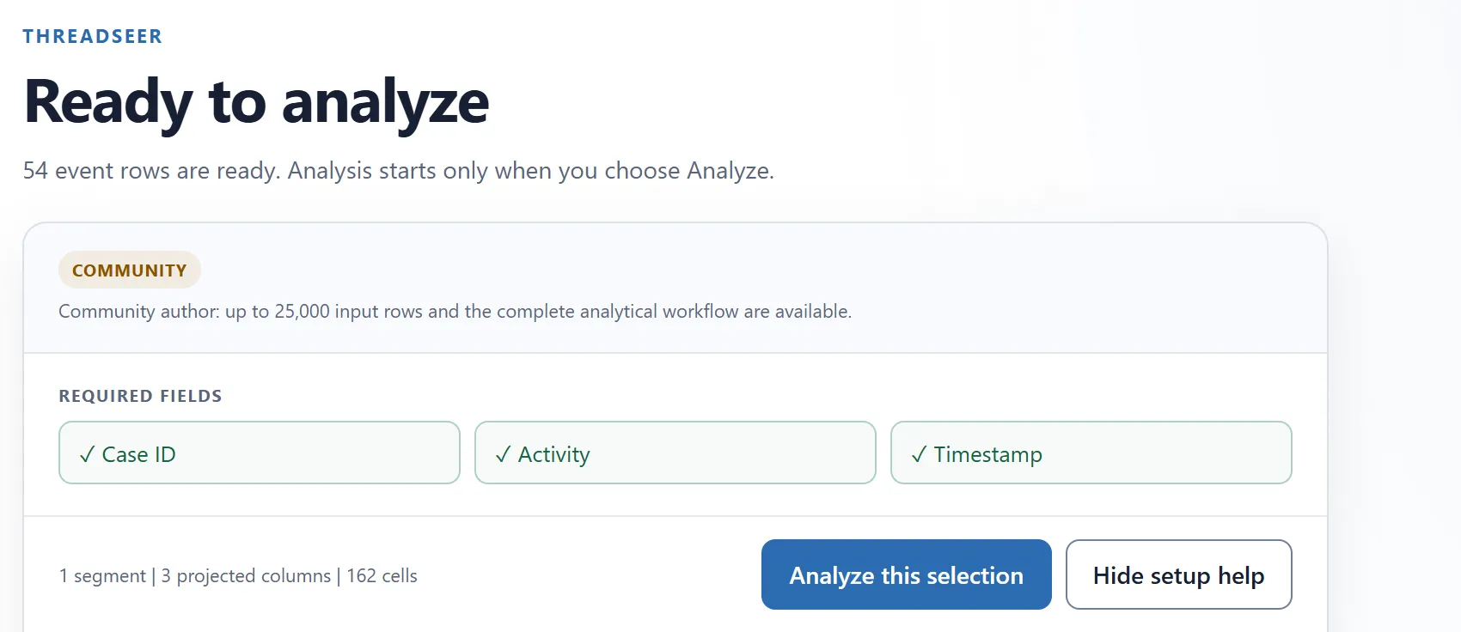The width and height of the screenshot is (1461, 632).
Task: Click the 162 cells summary text
Action: coord(382,575)
